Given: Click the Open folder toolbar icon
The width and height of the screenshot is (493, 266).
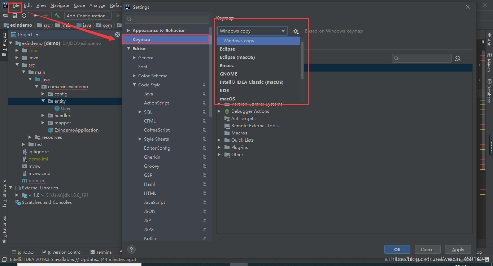Looking at the screenshot, I should (x=6, y=16).
